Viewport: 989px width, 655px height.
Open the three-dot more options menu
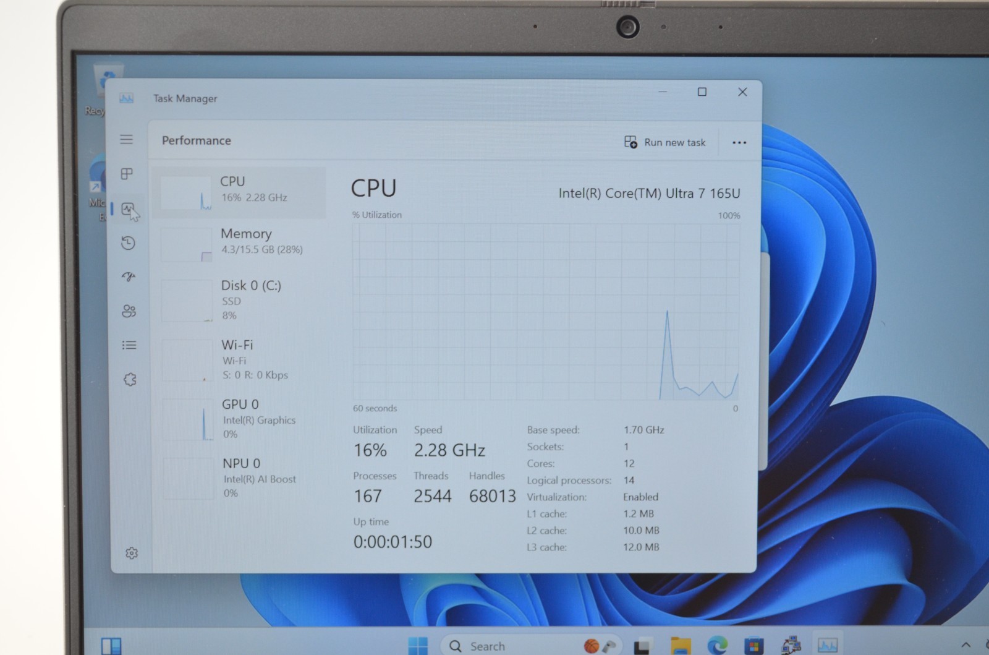739,142
